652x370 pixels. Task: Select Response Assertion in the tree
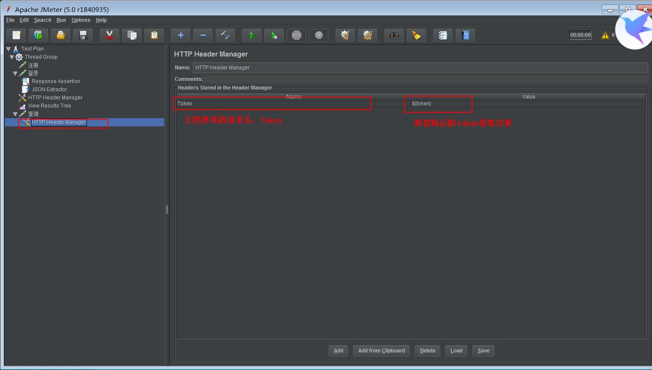[56, 81]
